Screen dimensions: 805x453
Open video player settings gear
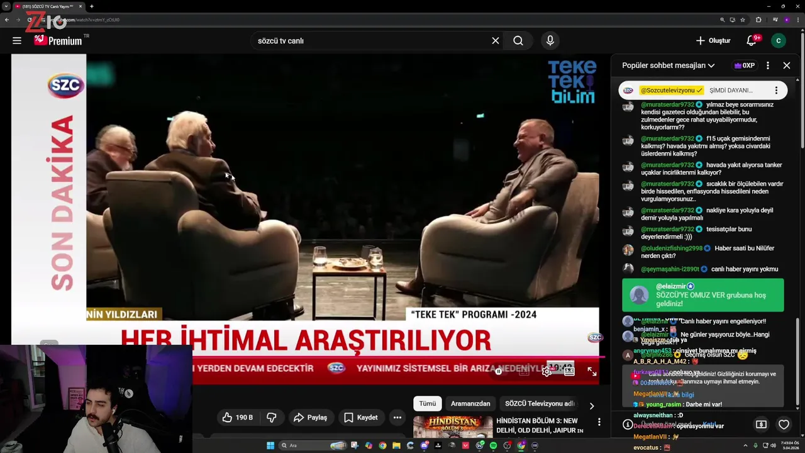[547, 371]
